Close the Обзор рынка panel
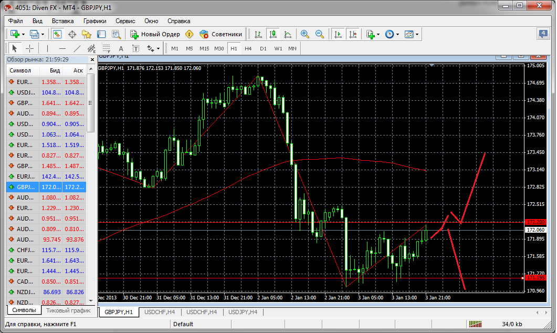Viewport: 557px width, 333px height. 92,60
